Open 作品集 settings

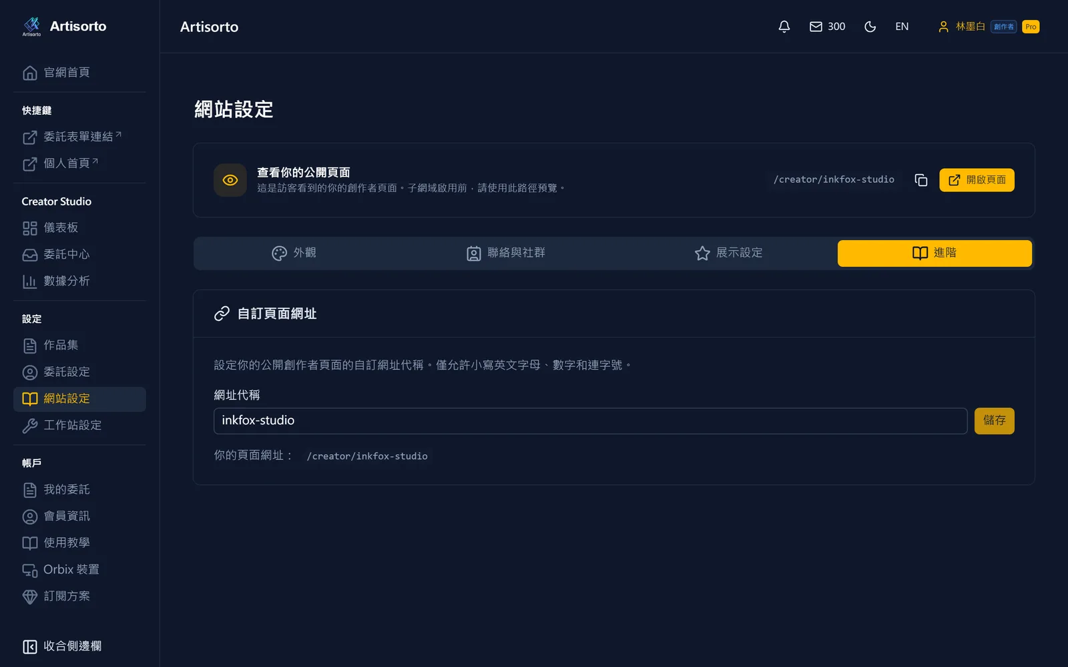[79, 346]
